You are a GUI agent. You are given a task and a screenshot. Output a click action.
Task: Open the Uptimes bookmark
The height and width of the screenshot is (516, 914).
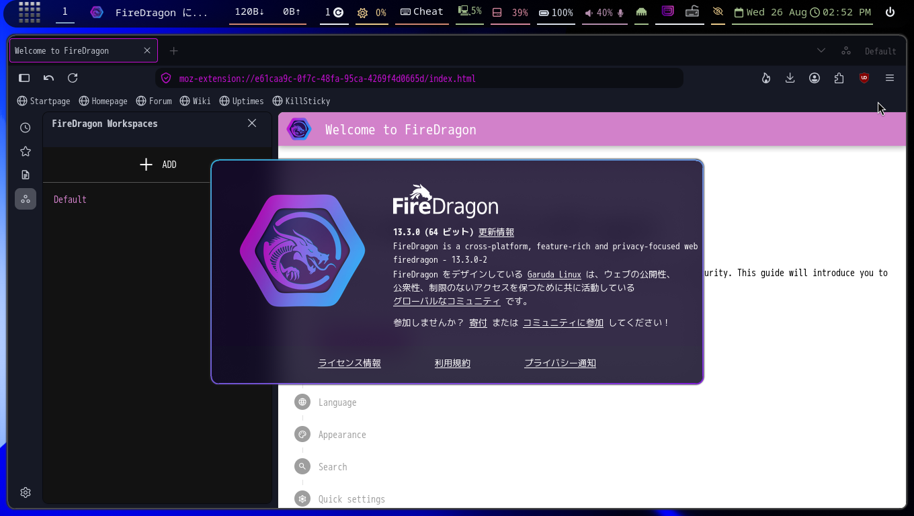coord(242,101)
